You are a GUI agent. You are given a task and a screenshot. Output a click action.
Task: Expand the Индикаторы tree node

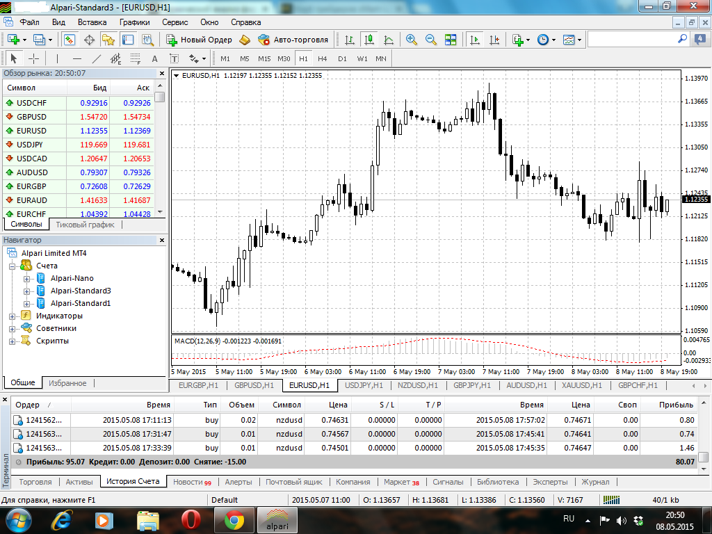coord(12,316)
